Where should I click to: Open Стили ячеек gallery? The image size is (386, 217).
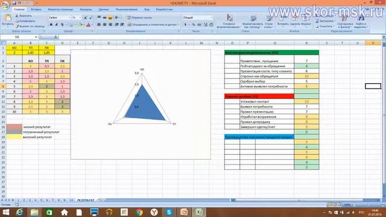coord(268,21)
